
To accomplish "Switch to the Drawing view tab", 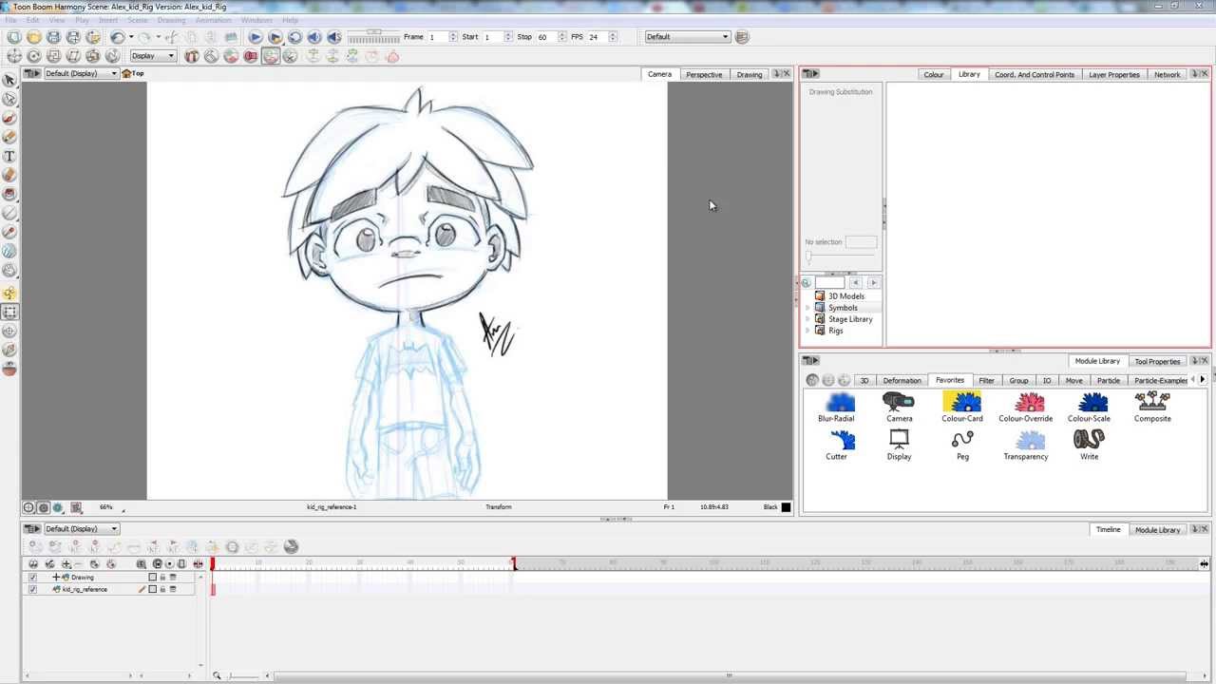I will [750, 74].
